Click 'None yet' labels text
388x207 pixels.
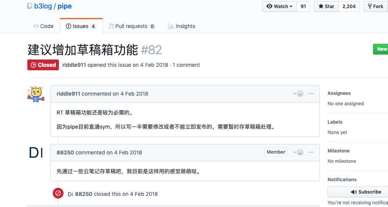[x=337, y=132]
